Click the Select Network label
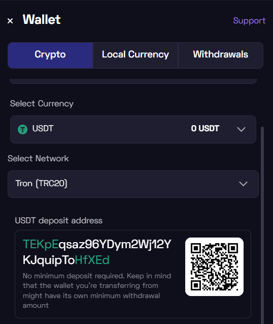This screenshot has height=324, width=273. click(x=38, y=159)
